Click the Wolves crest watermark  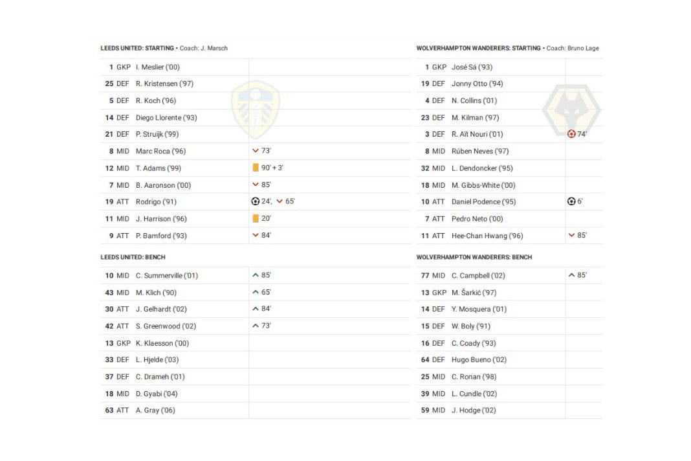[571, 110]
